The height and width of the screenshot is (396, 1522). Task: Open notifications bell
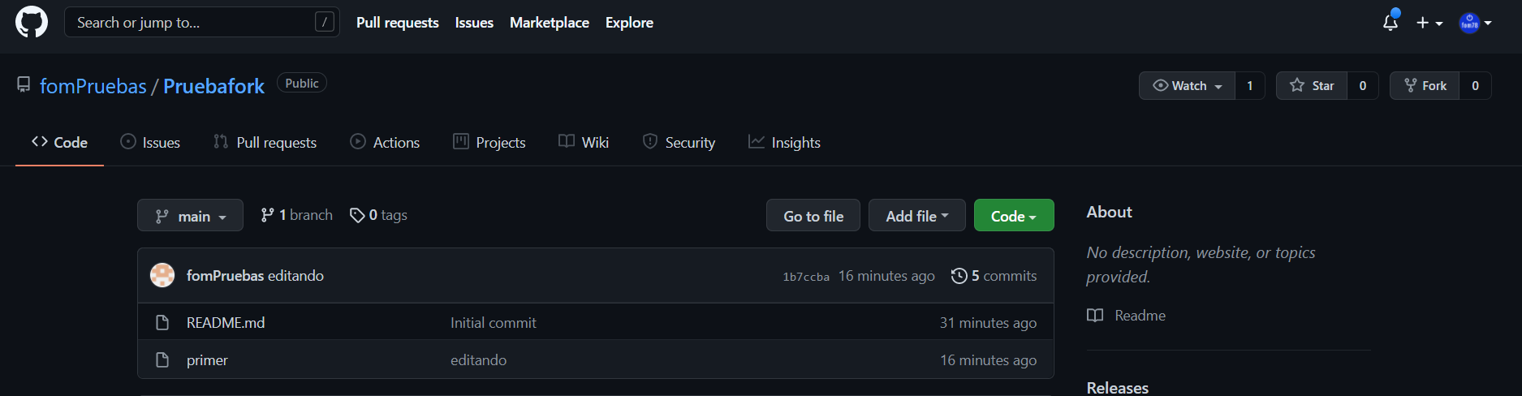click(1390, 22)
